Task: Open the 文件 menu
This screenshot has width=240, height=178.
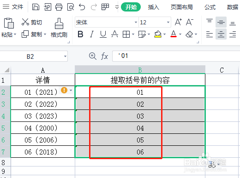Action: 13,7
